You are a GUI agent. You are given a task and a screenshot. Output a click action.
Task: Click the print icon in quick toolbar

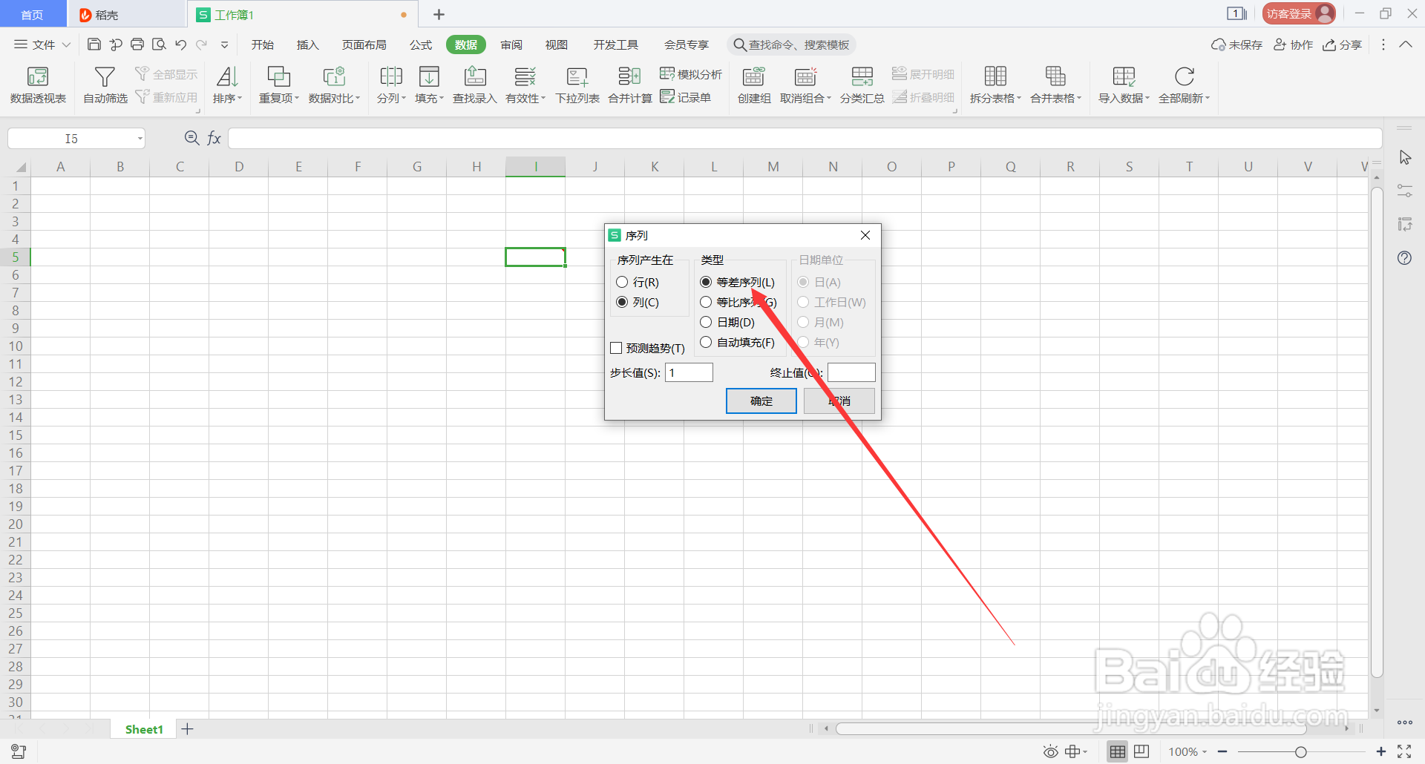coord(137,45)
